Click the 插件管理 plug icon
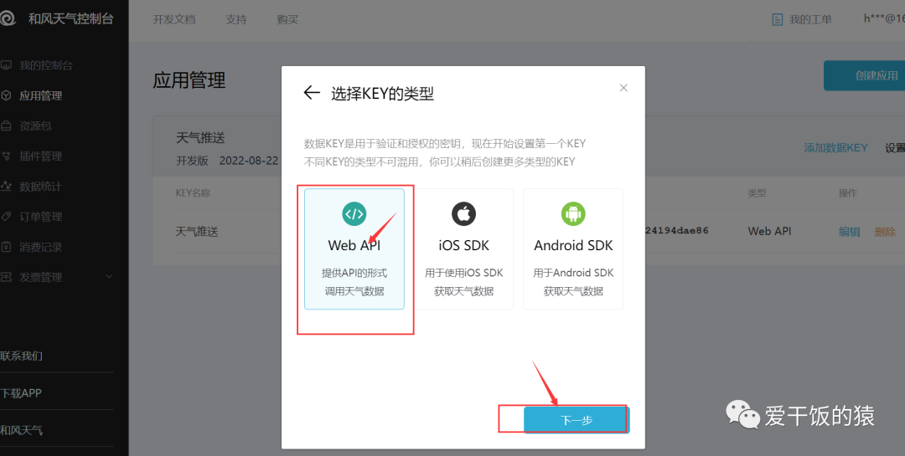 tap(6, 156)
